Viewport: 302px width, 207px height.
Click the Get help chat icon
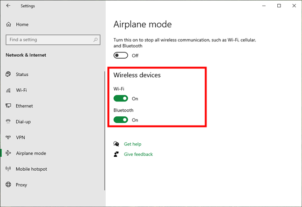[x=116, y=144]
